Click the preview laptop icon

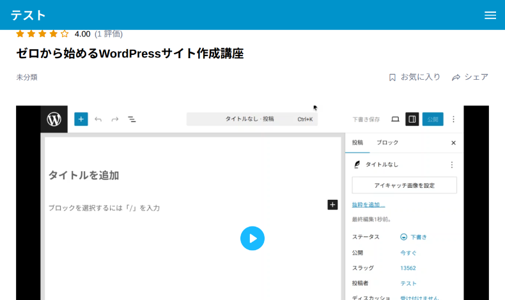click(395, 119)
